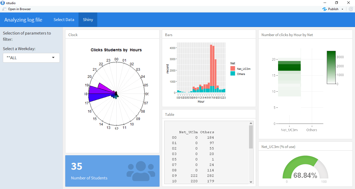The image size is (355, 189).
Task: Click the gauge icon showing 68.84%
Action: click(305, 169)
